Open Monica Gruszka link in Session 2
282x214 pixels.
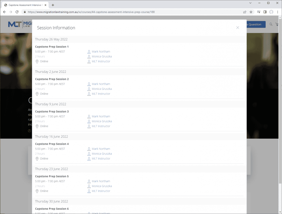[102, 89]
